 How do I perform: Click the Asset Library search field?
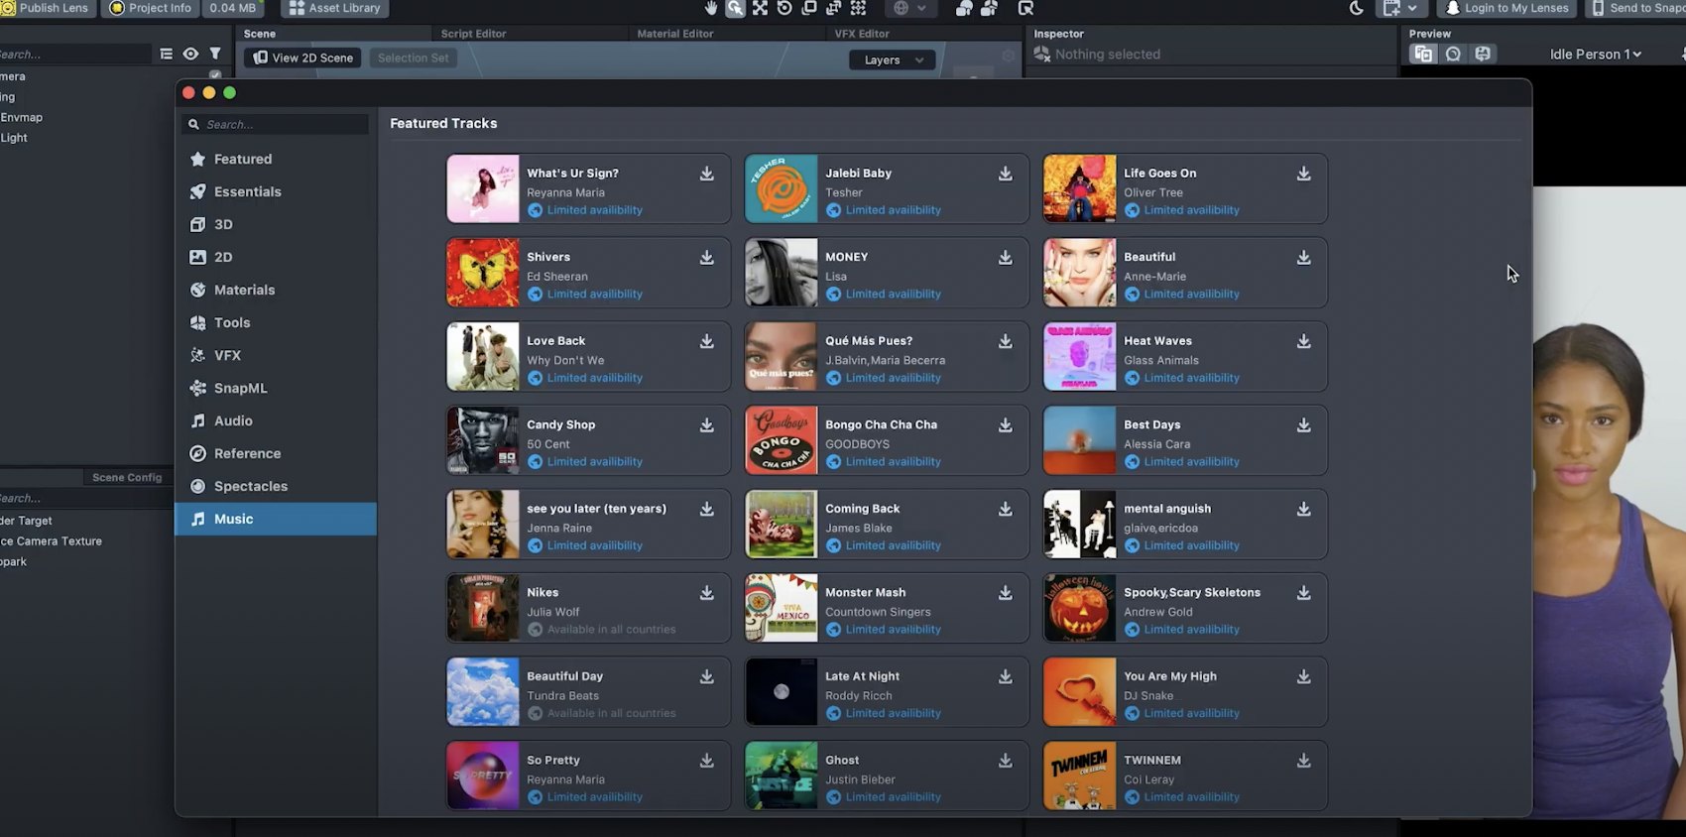[276, 124]
